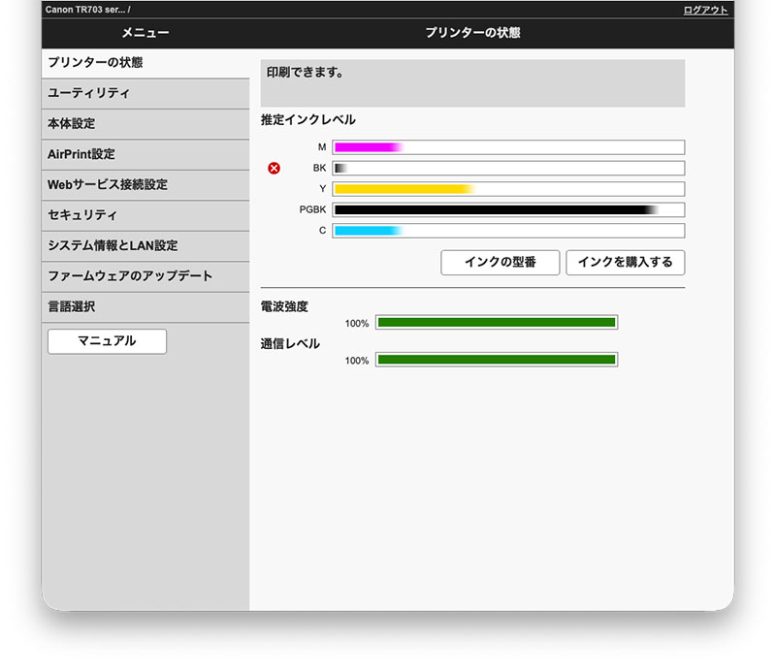
Task: Select 本体設定 from the menu
Action: click(145, 124)
